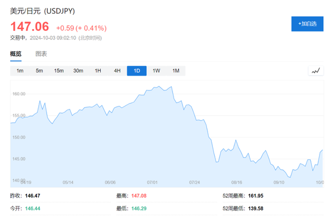Choose the 15m timeframe
Screen dimensions: 328x219
coord(59,71)
